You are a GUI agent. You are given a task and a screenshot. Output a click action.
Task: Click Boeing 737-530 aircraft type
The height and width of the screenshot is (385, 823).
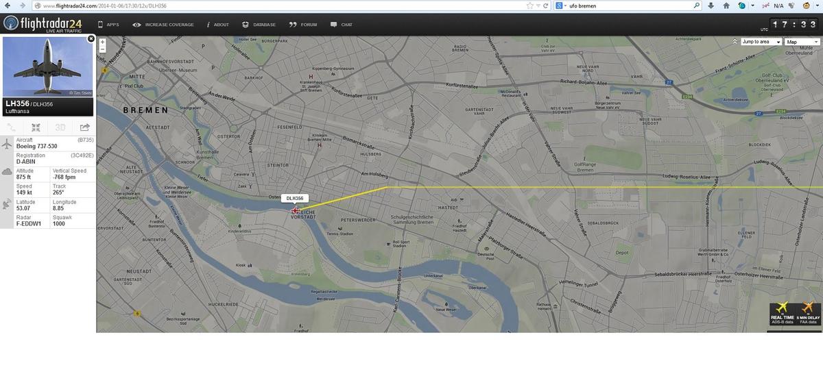(37, 146)
